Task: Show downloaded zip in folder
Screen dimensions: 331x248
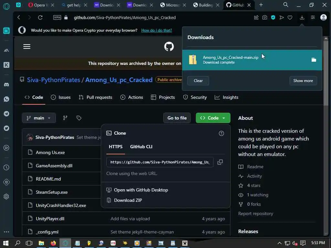Action: click(314, 60)
